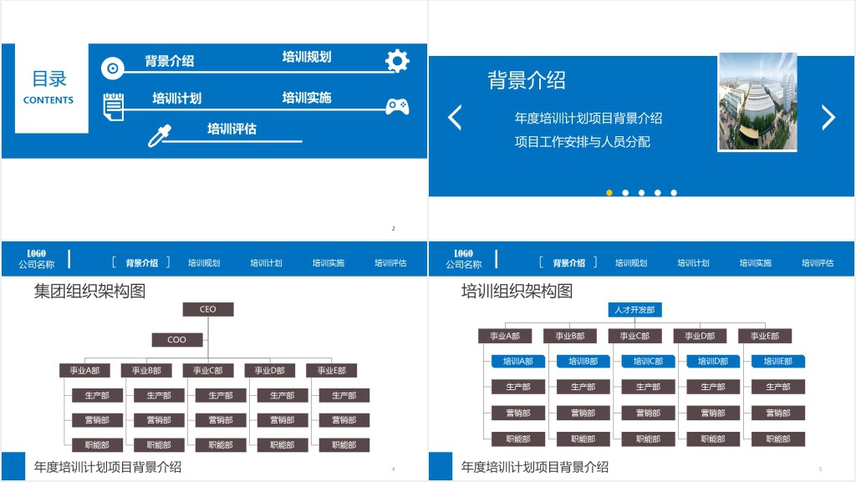Click the LOGO 公司名称 mark on 集团组织架构图 slide
Viewport: 856px width, 482px height.
coord(37,259)
